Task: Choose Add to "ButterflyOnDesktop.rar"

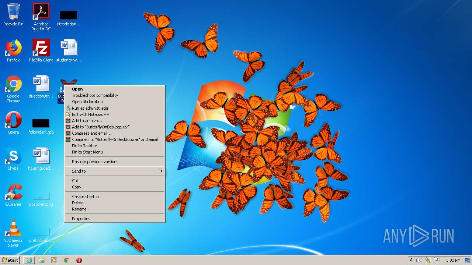Action: tap(115, 127)
